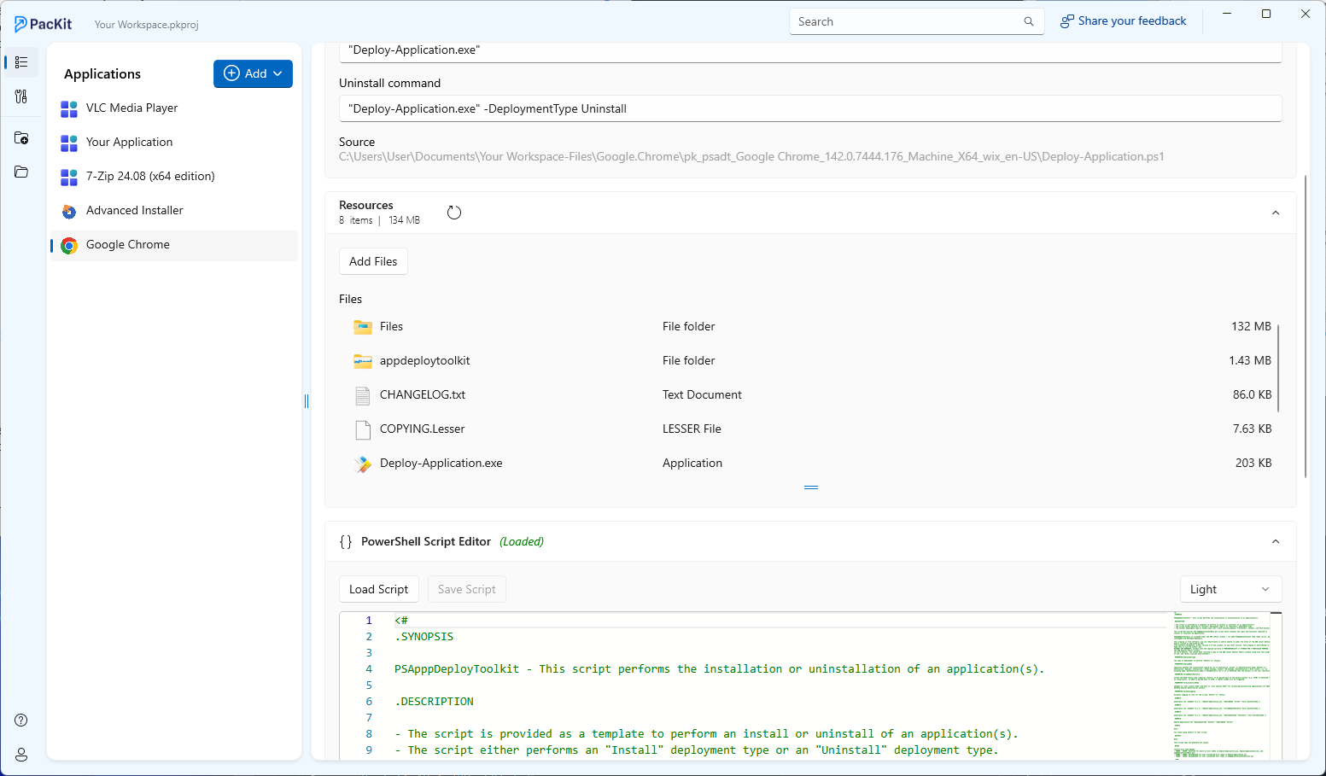Click the new workspace folder icon

pos(20,137)
